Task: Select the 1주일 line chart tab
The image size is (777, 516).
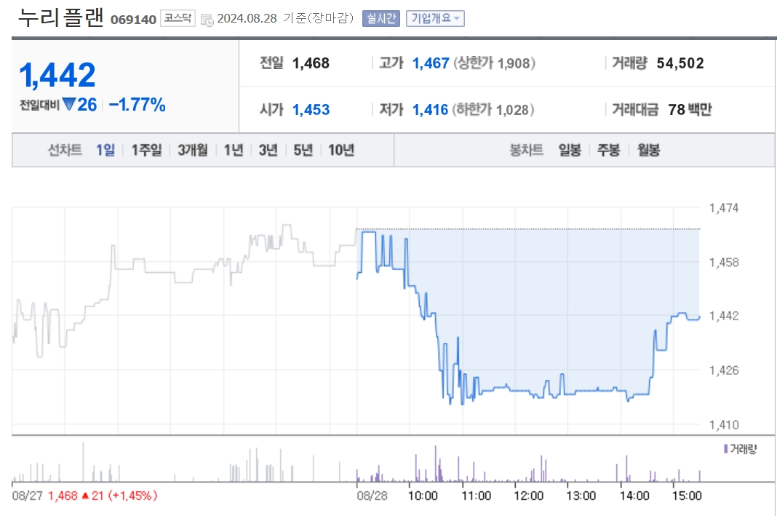Action: (x=146, y=150)
